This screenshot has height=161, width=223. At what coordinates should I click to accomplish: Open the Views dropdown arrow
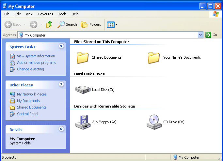click(x=116, y=24)
